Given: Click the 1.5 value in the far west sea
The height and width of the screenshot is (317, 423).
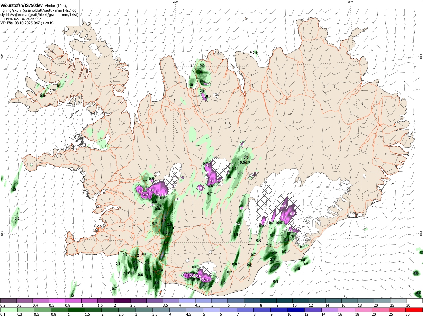Looking at the screenshot, I should coord(13,189).
